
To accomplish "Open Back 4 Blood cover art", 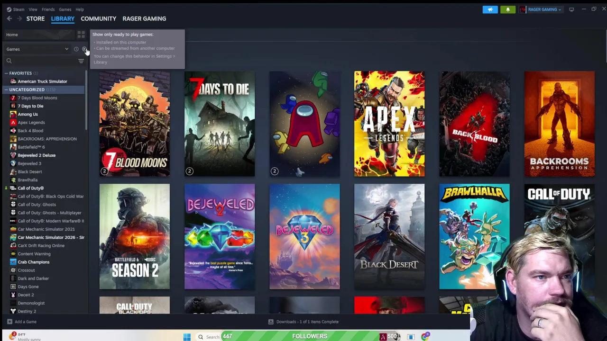I will [x=474, y=124].
